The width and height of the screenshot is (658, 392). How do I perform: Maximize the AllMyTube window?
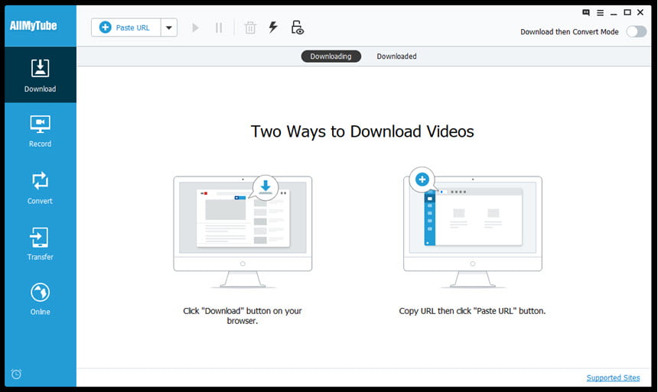[627, 12]
